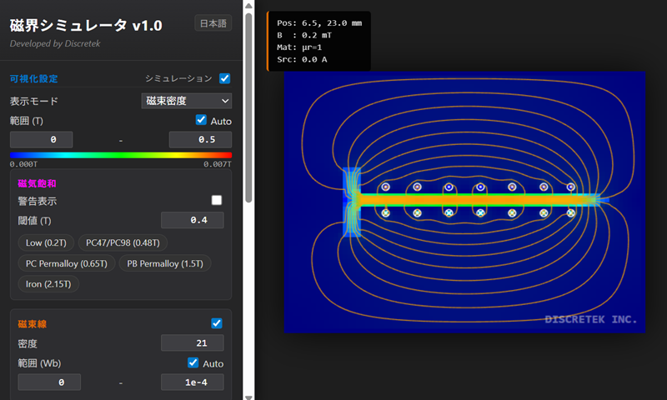
Task: Click the rainbow color scale bar
Action: click(121, 155)
